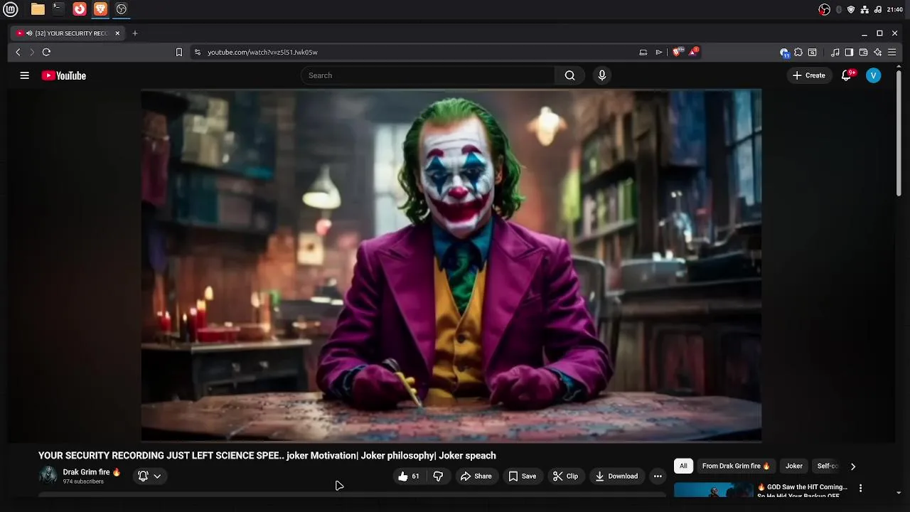Image resolution: width=910 pixels, height=512 pixels.
Task: Start voice search with microphone icon
Action: click(x=602, y=75)
